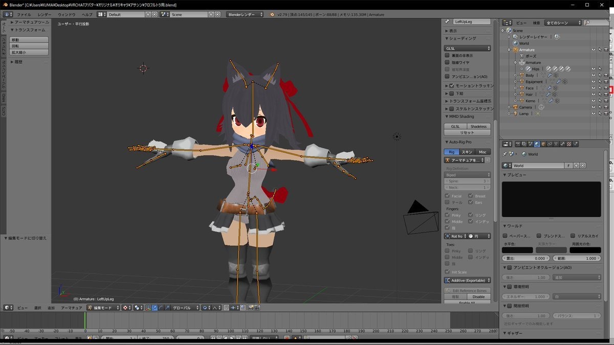Click the 露出 exposure value slider

(525, 258)
